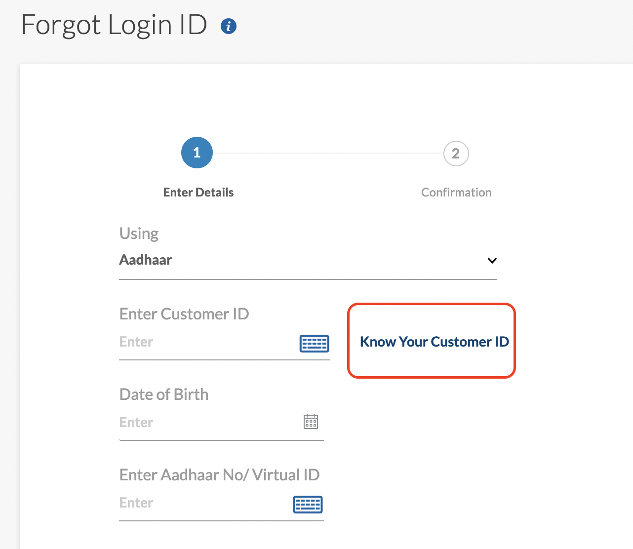Click the Enter Details step label
This screenshot has width=633, height=549.
click(x=198, y=193)
